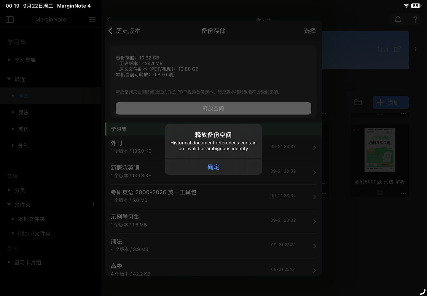427x296 pixels.
Task: Open help question mark icon
Action: click(415, 20)
